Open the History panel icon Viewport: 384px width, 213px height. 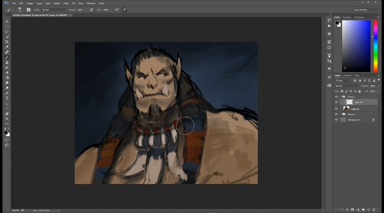329,20
